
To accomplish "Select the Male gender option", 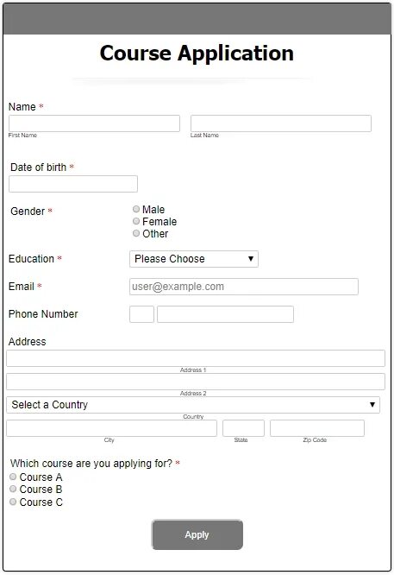I will [136, 209].
